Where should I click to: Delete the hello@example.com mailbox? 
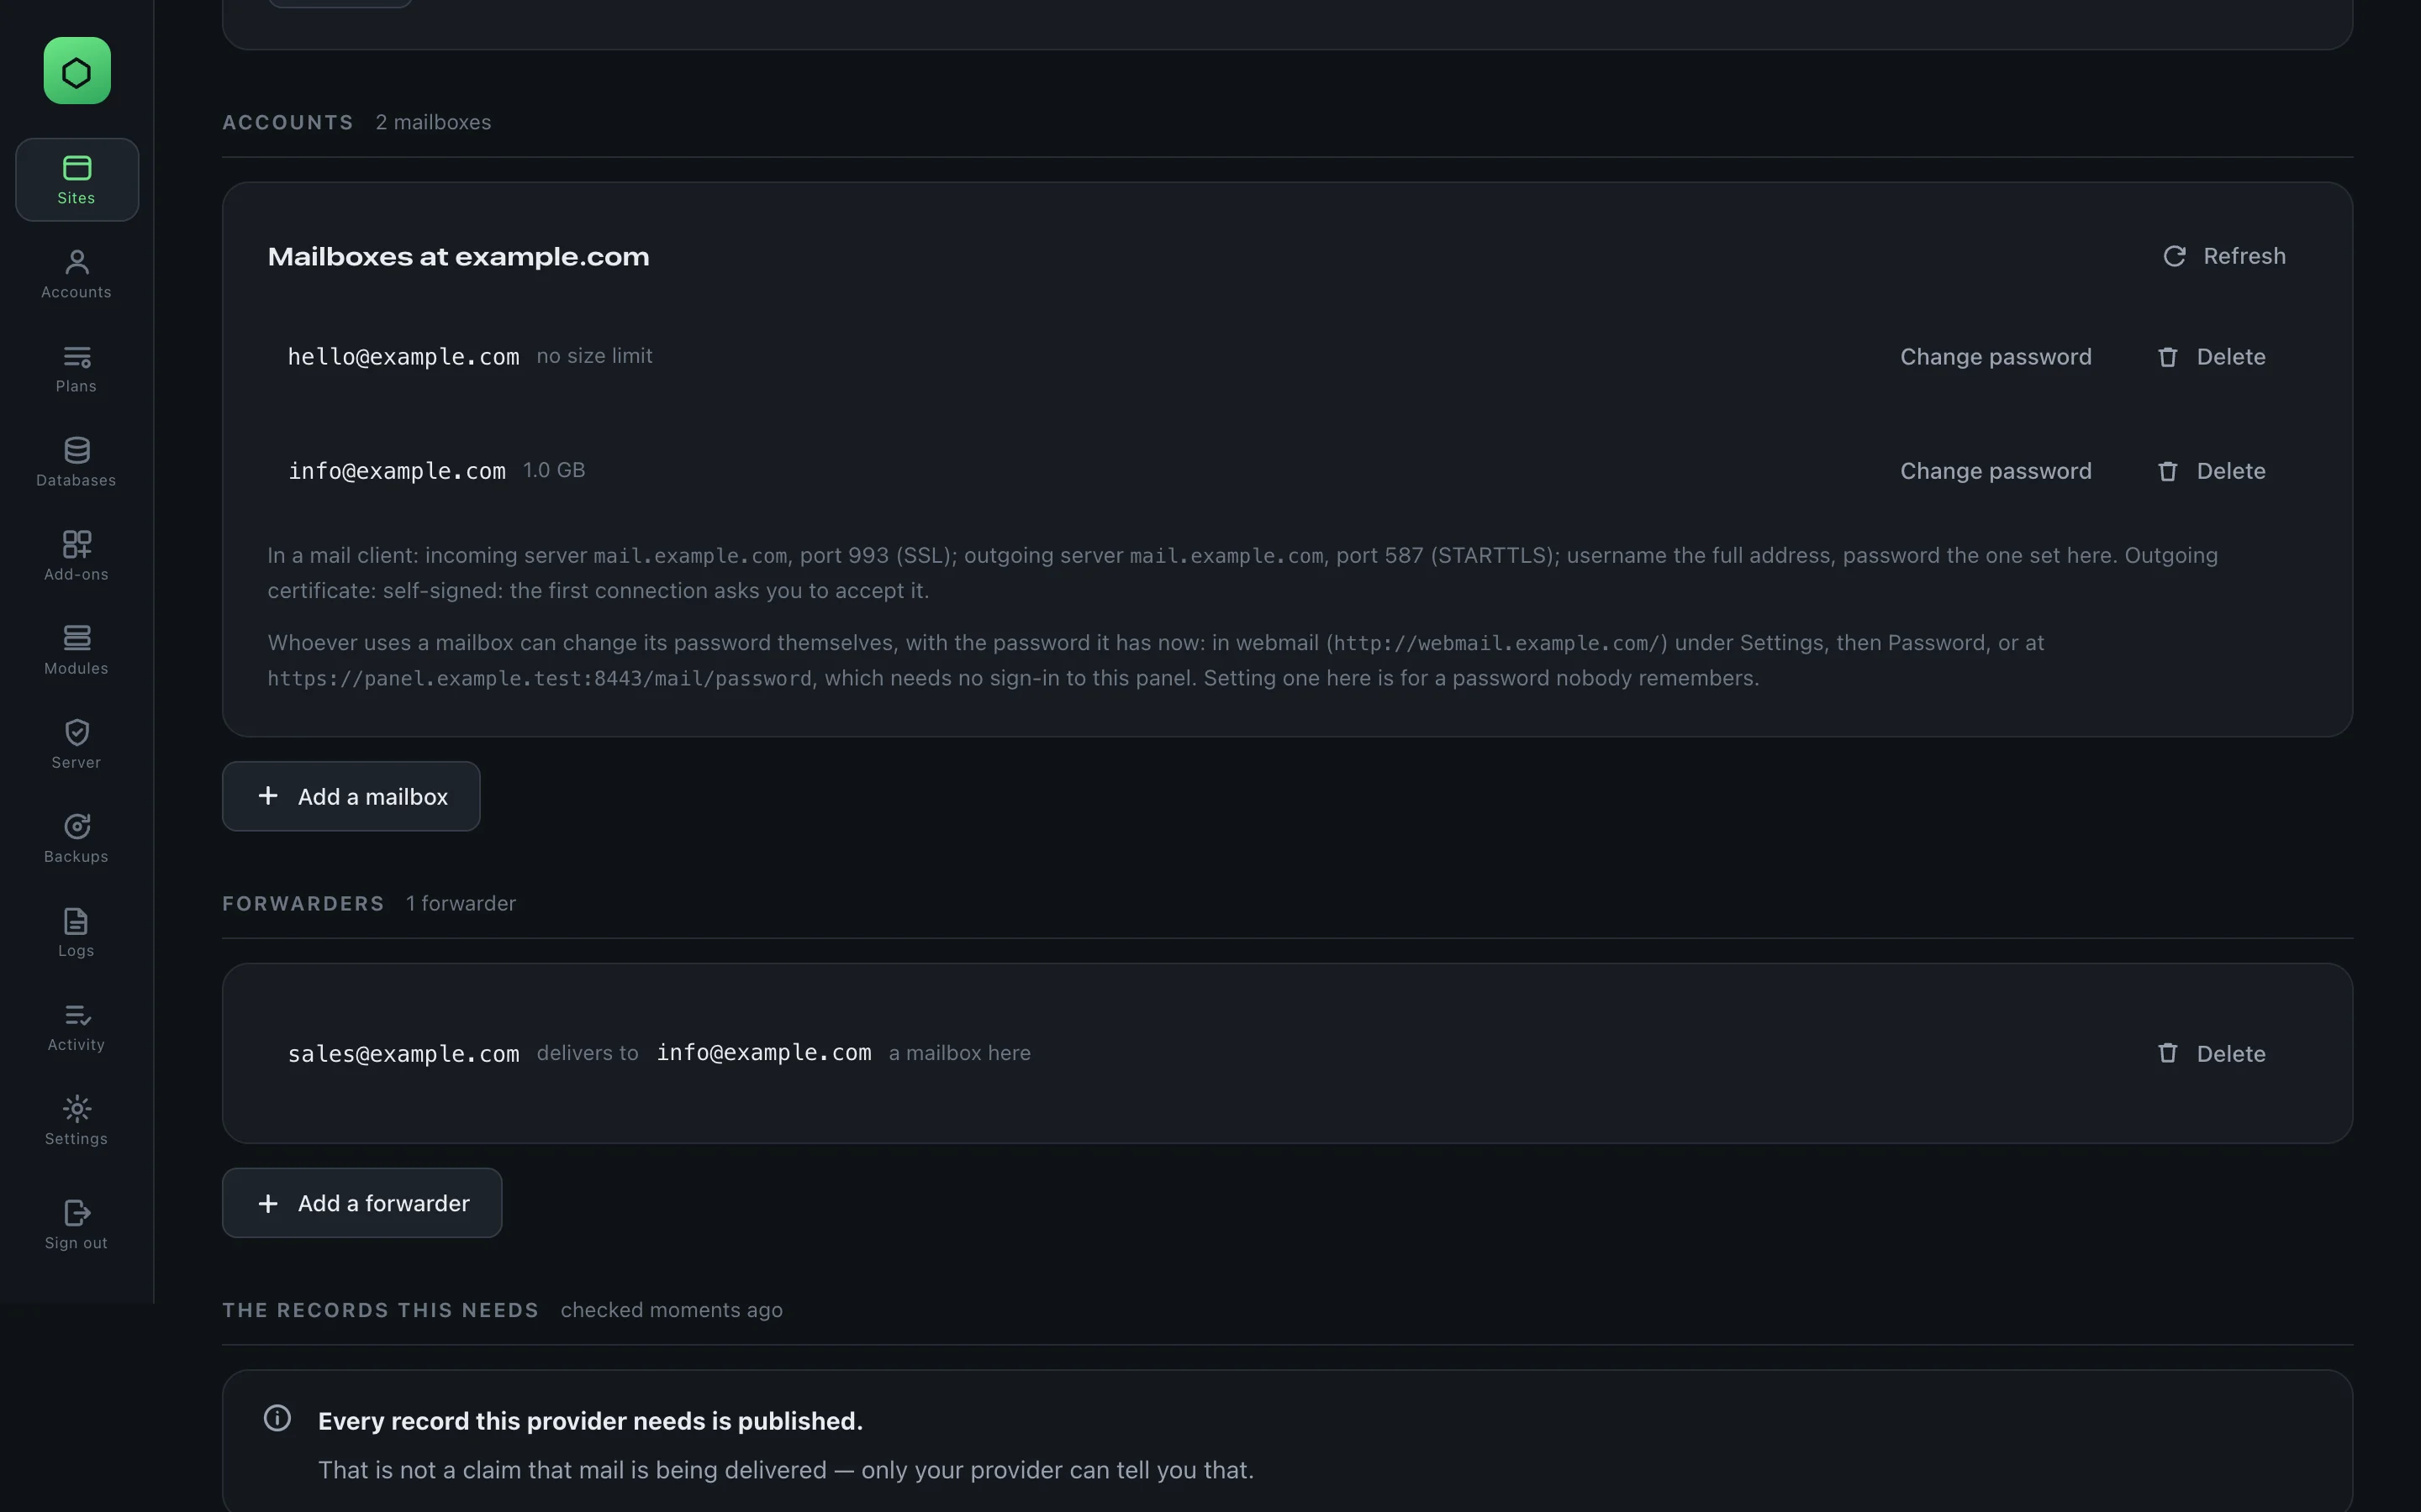click(x=2211, y=357)
